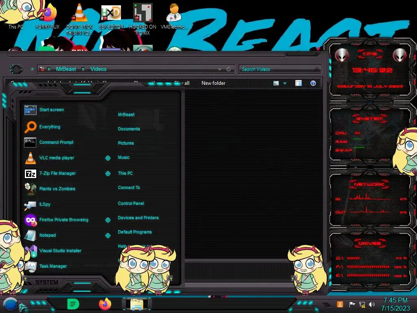Open Documents from the Start menu
Viewport: 417px width, 313px height.
click(x=129, y=129)
